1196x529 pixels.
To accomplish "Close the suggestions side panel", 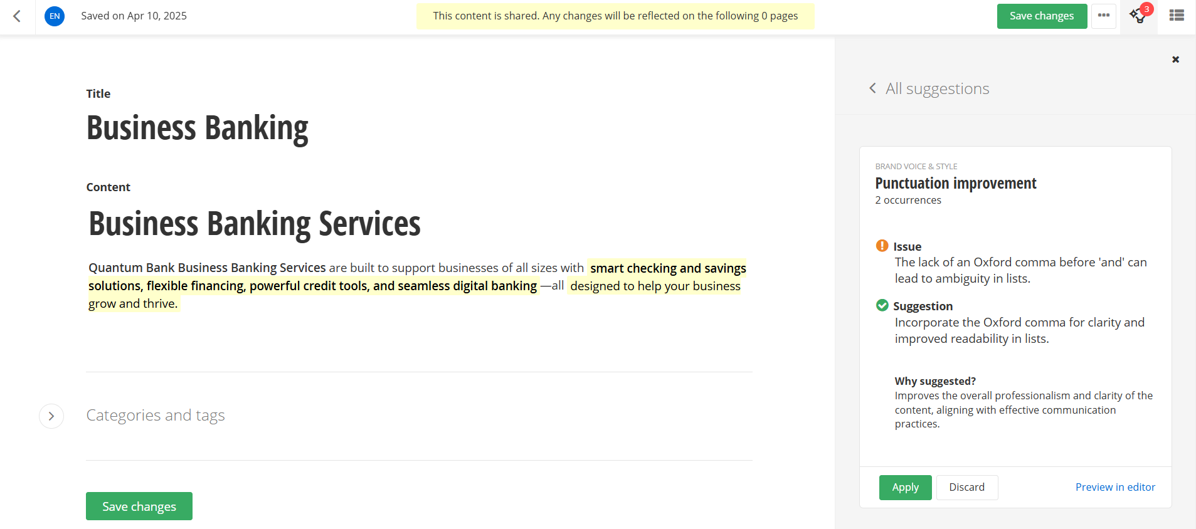I will coord(1175,60).
